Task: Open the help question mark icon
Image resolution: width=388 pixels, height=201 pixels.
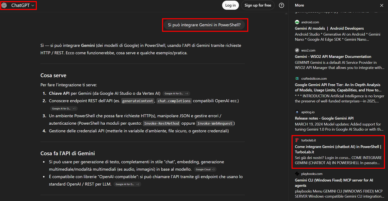Action: (x=282, y=5)
